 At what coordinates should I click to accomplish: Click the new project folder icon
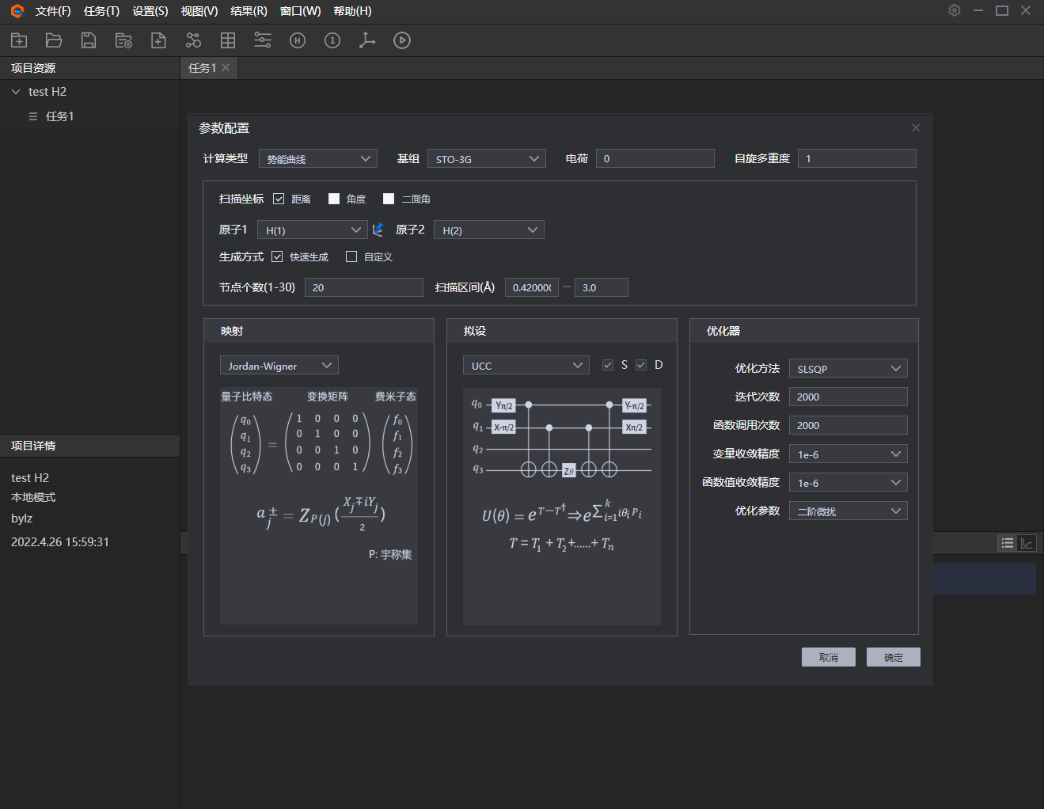[x=19, y=40]
